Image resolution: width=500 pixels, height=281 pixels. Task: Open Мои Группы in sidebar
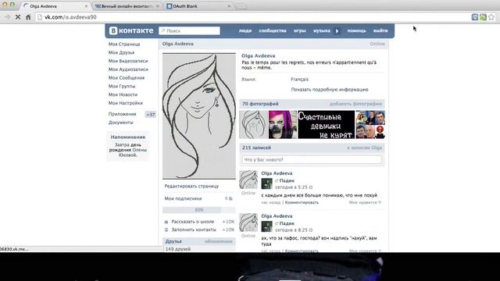pos(122,86)
